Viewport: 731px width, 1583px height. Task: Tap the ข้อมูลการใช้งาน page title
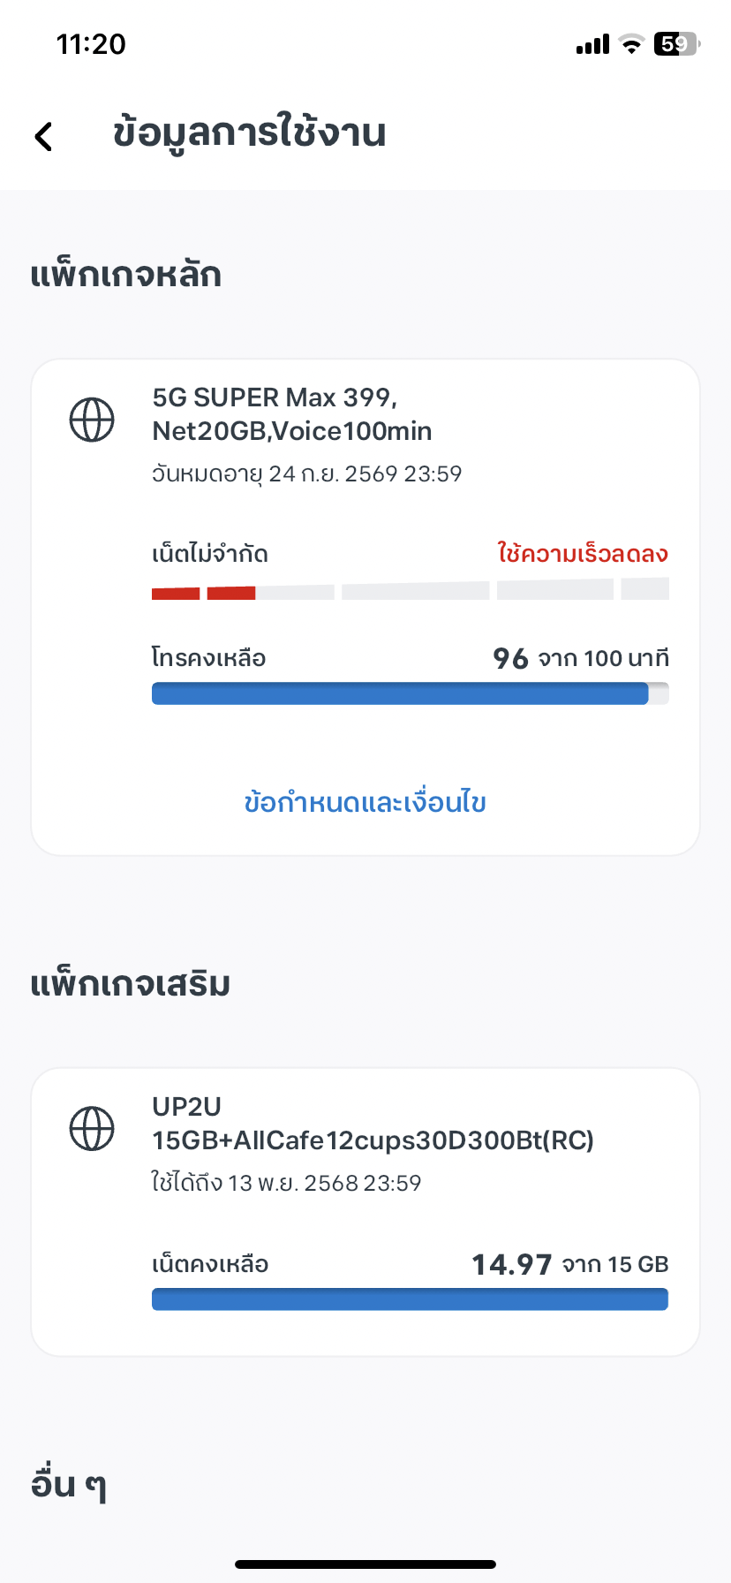point(250,133)
